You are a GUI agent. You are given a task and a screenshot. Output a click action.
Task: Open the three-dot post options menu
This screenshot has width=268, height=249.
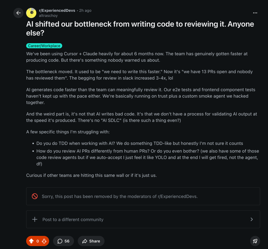pyautogui.click(x=255, y=13)
